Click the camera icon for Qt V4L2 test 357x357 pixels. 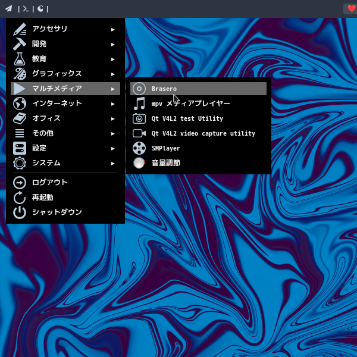(139, 118)
